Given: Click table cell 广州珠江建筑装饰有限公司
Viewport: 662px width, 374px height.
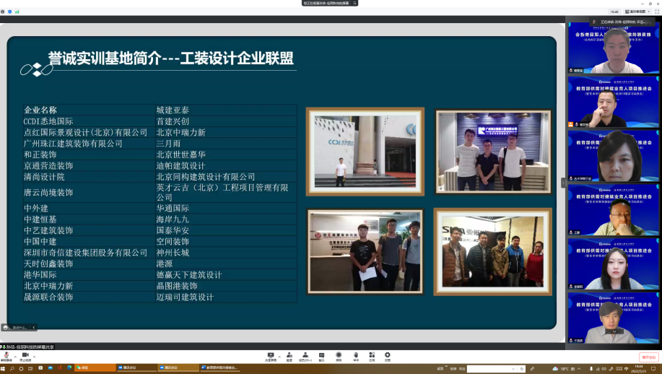Looking at the screenshot, I should [x=89, y=144].
